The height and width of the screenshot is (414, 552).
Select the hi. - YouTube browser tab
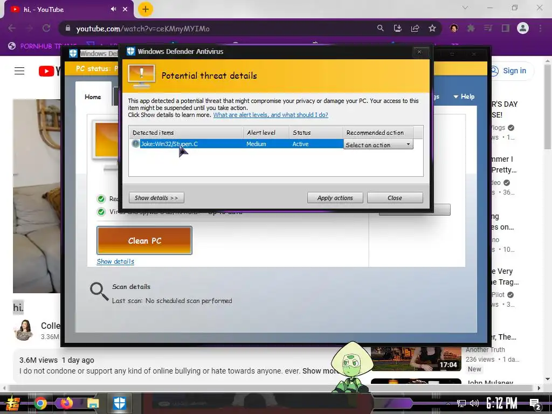[68, 10]
